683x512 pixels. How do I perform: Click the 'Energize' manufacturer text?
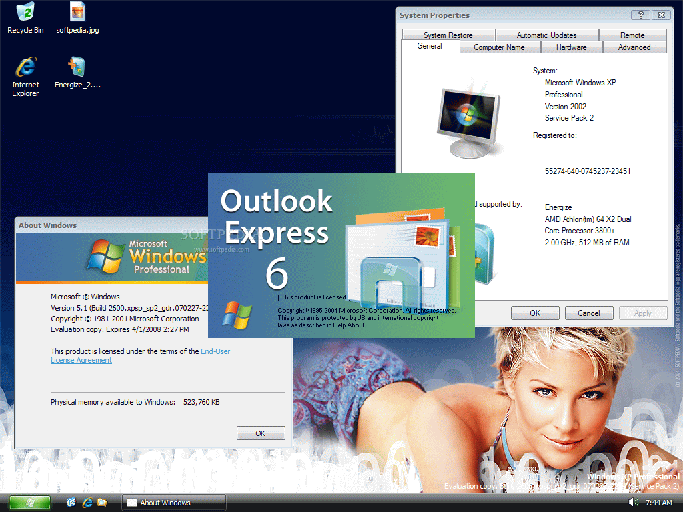558,207
